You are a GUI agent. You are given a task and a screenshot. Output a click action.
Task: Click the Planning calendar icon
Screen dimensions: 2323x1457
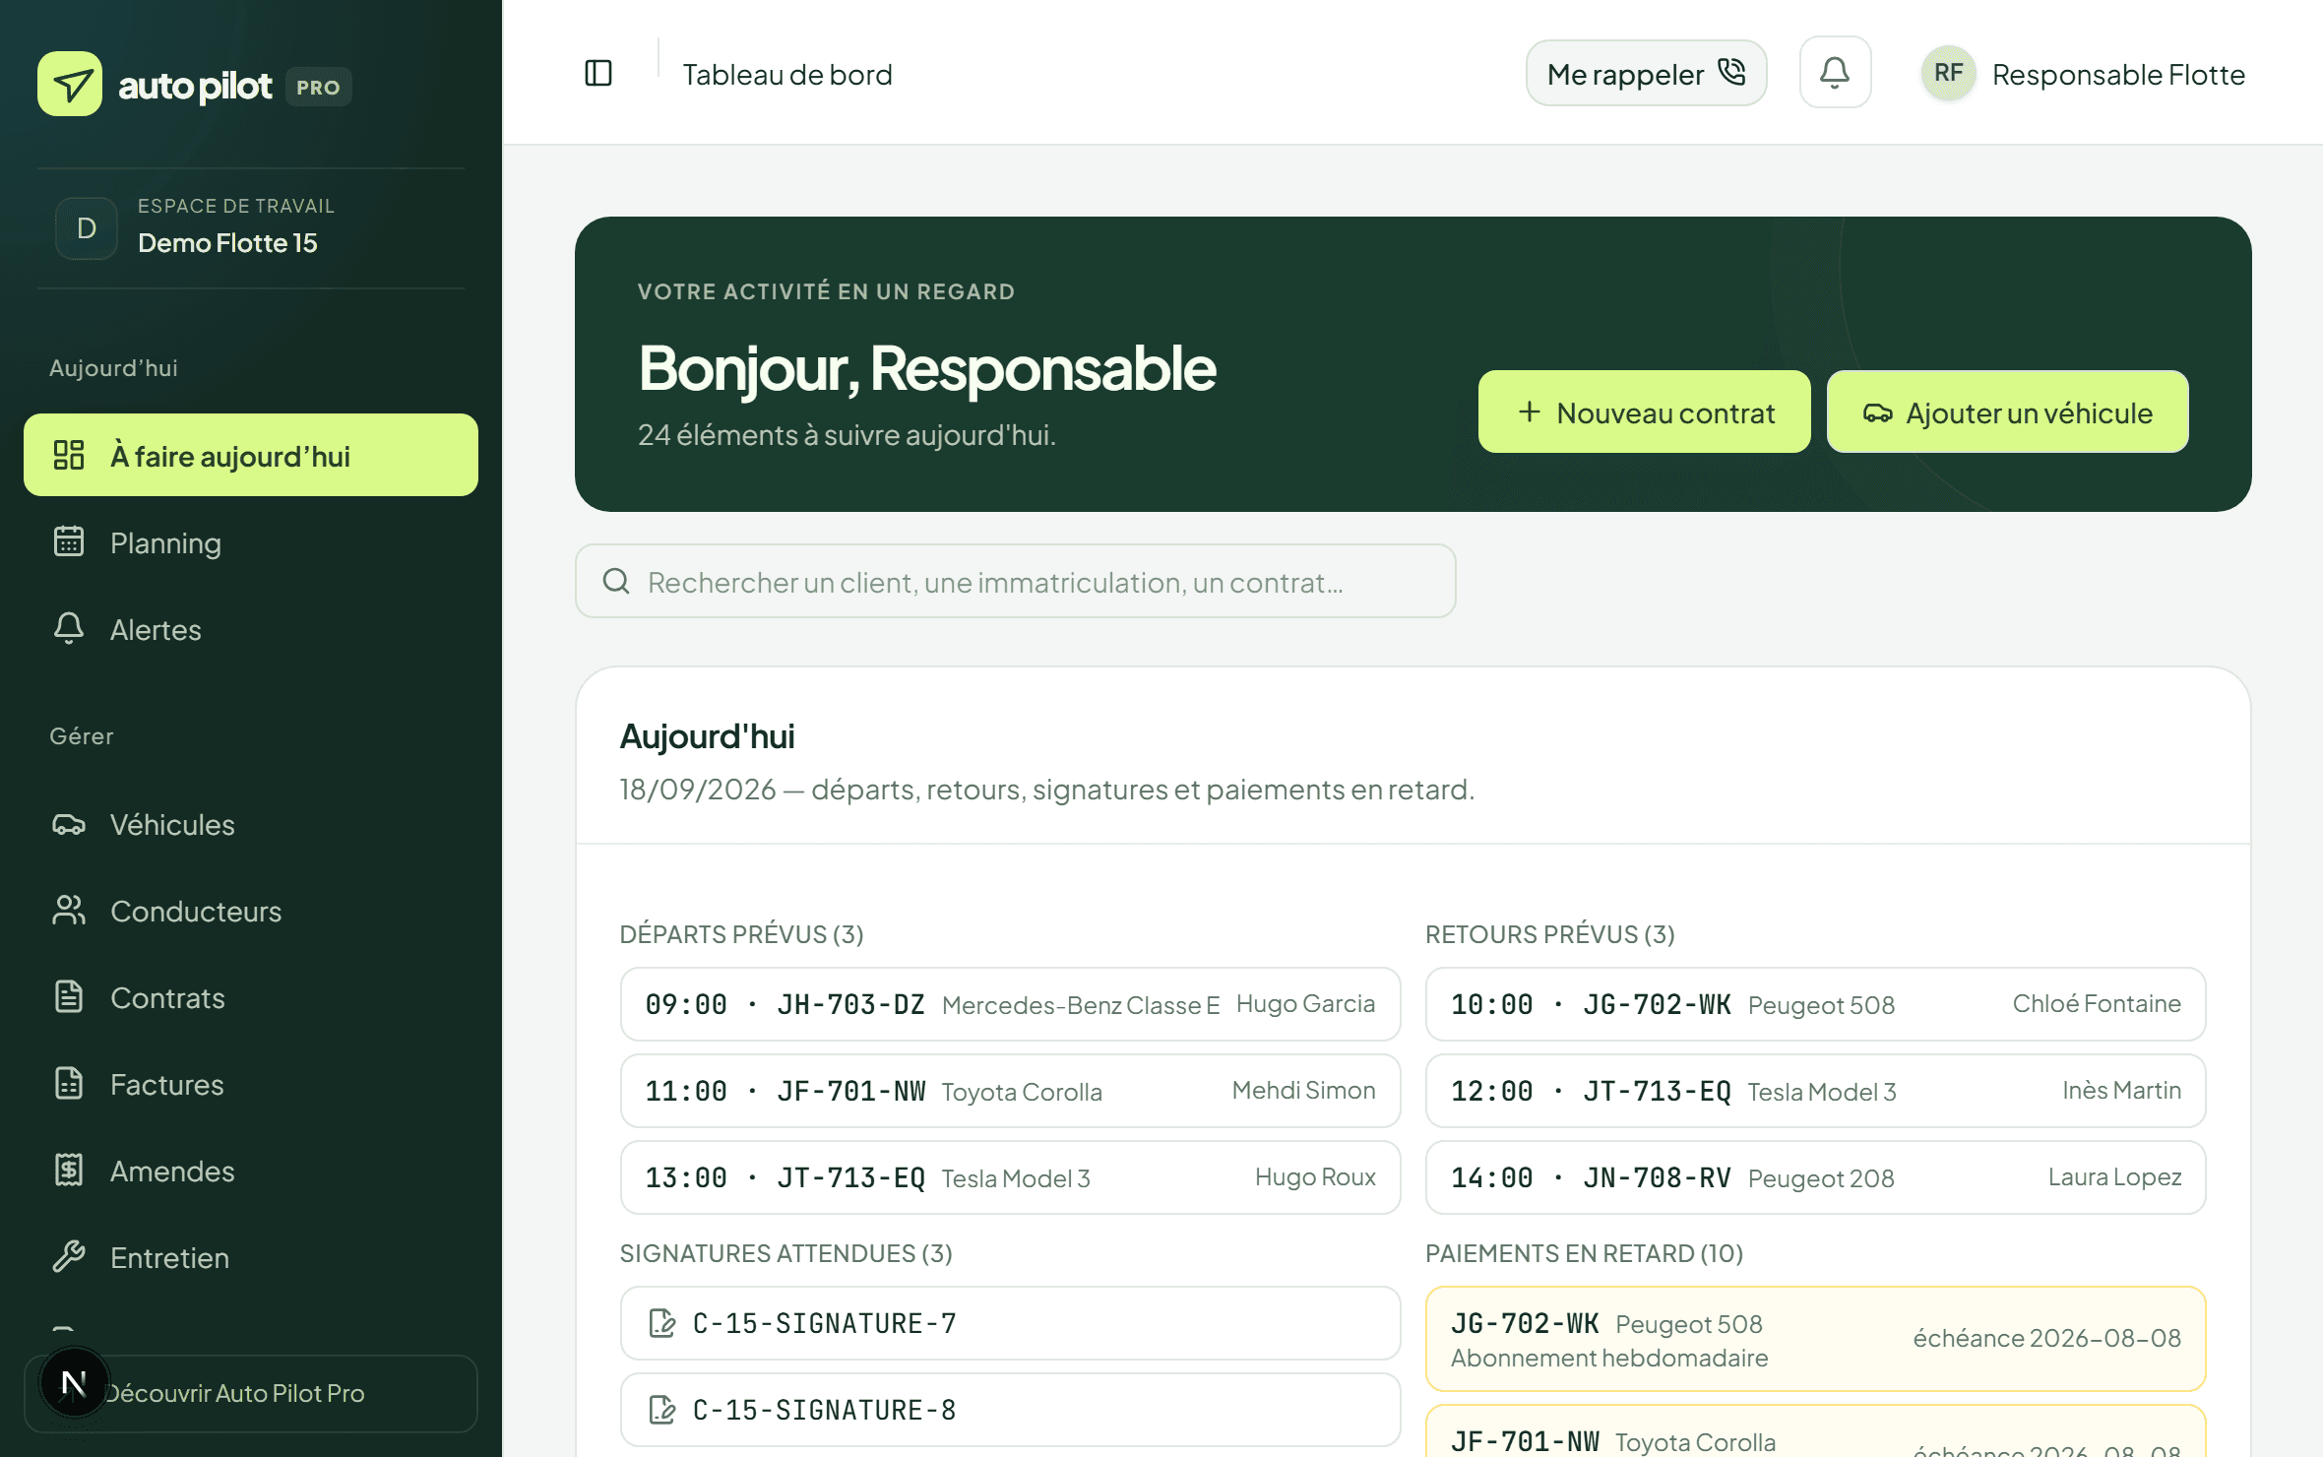point(69,541)
